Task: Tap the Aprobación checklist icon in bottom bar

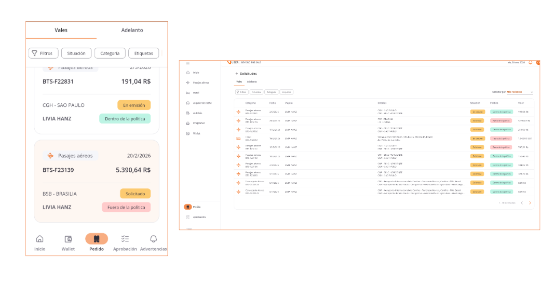Action: point(125,239)
